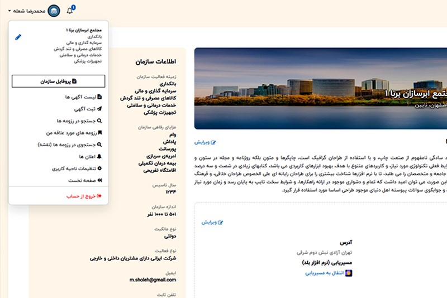This screenshot has width=447, height=298.
Task: Click the Balad navigation app icon
Action: [x=349, y=273]
